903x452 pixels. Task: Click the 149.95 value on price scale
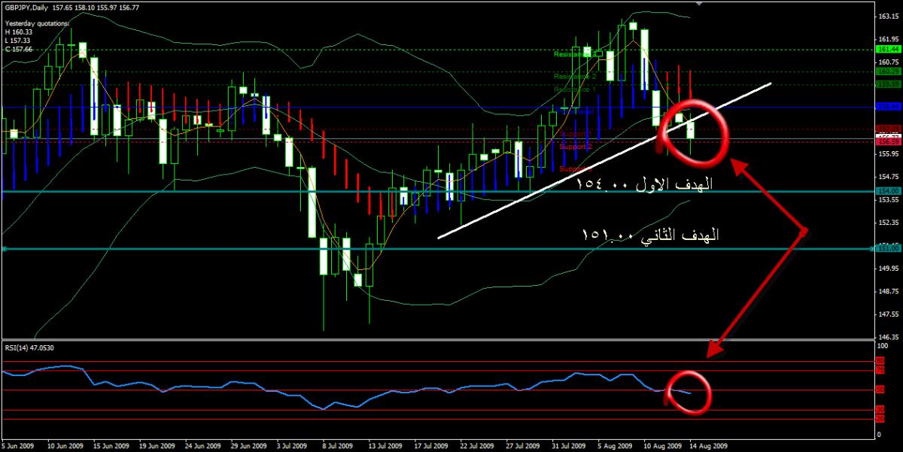(889, 268)
